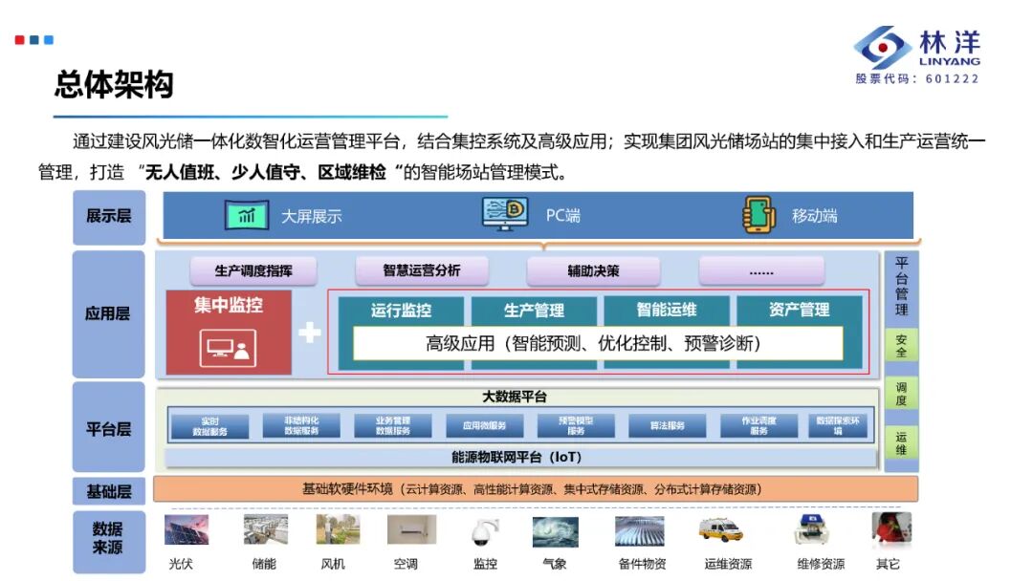
Task: Click the 储能 energy storage thumbnail
Action: click(x=266, y=530)
